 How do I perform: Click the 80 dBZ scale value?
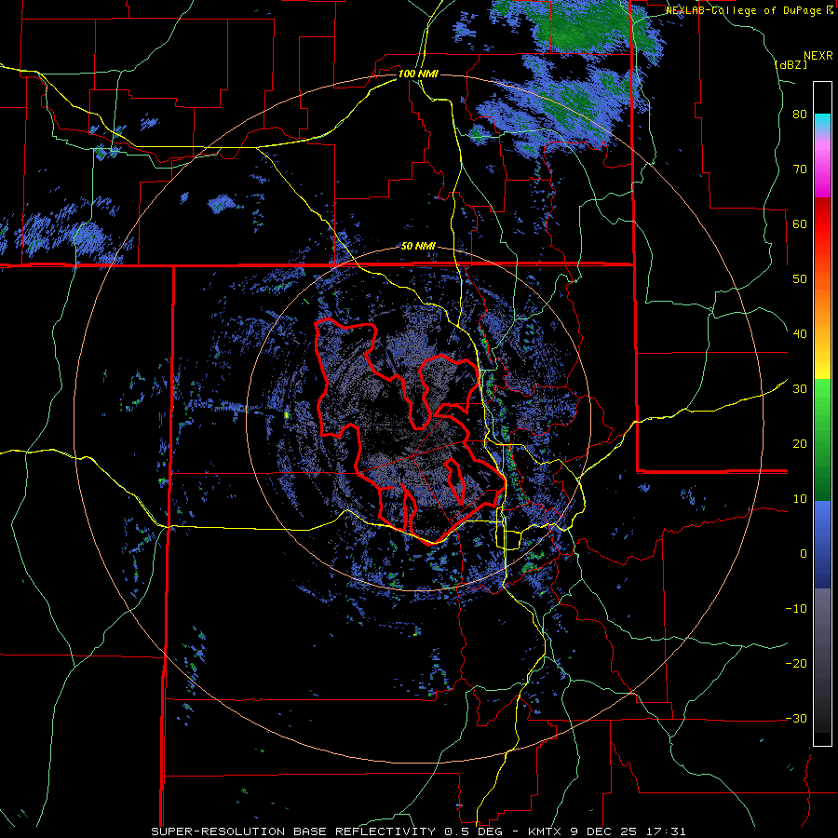[800, 115]
